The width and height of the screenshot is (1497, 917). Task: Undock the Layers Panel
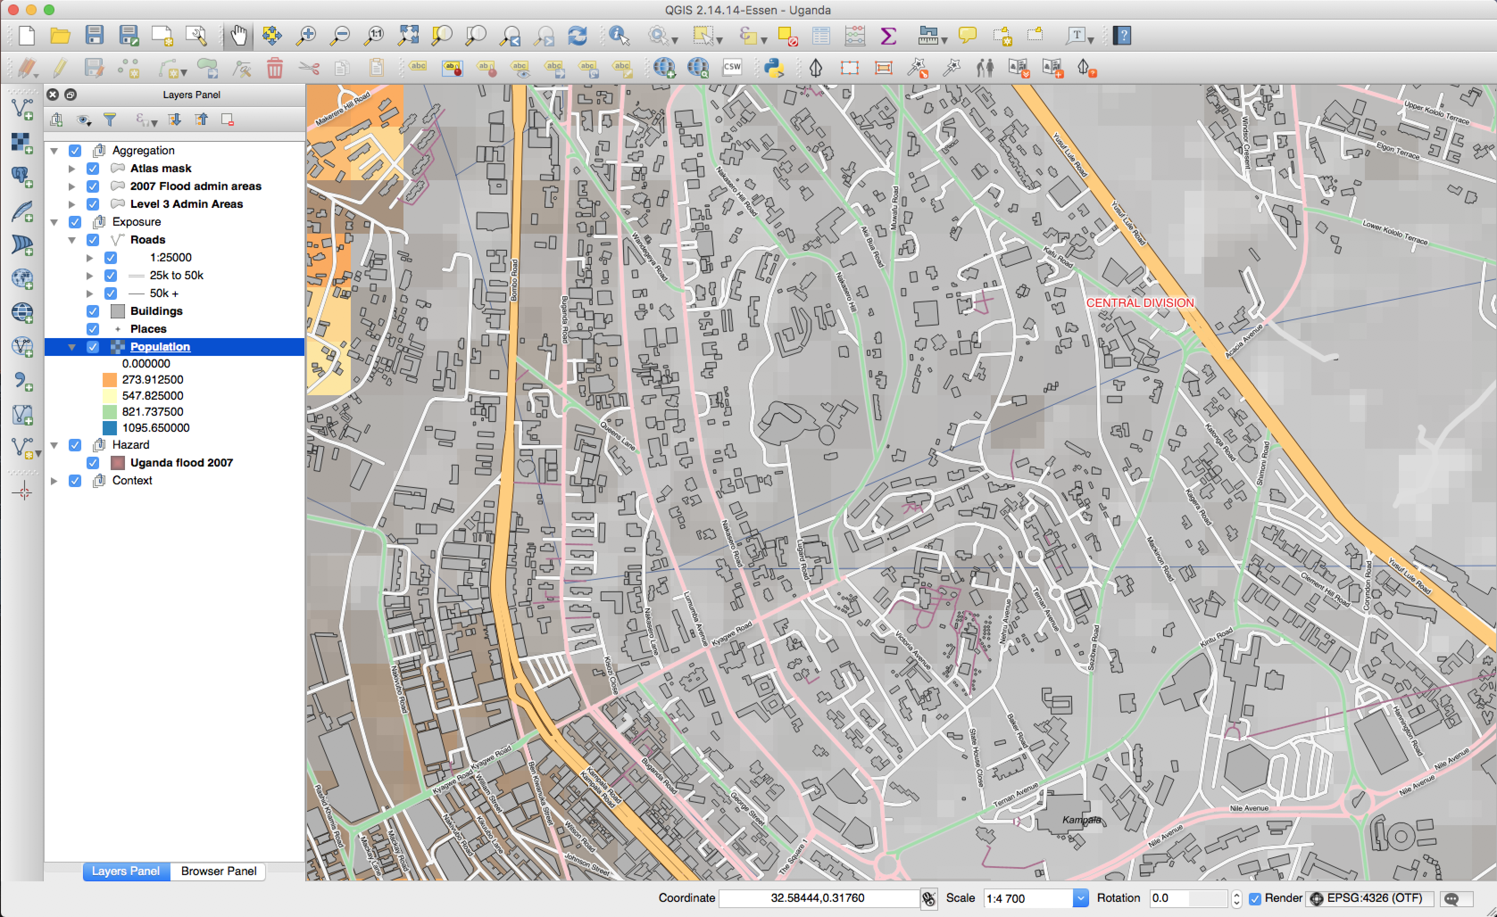[71, 95]
